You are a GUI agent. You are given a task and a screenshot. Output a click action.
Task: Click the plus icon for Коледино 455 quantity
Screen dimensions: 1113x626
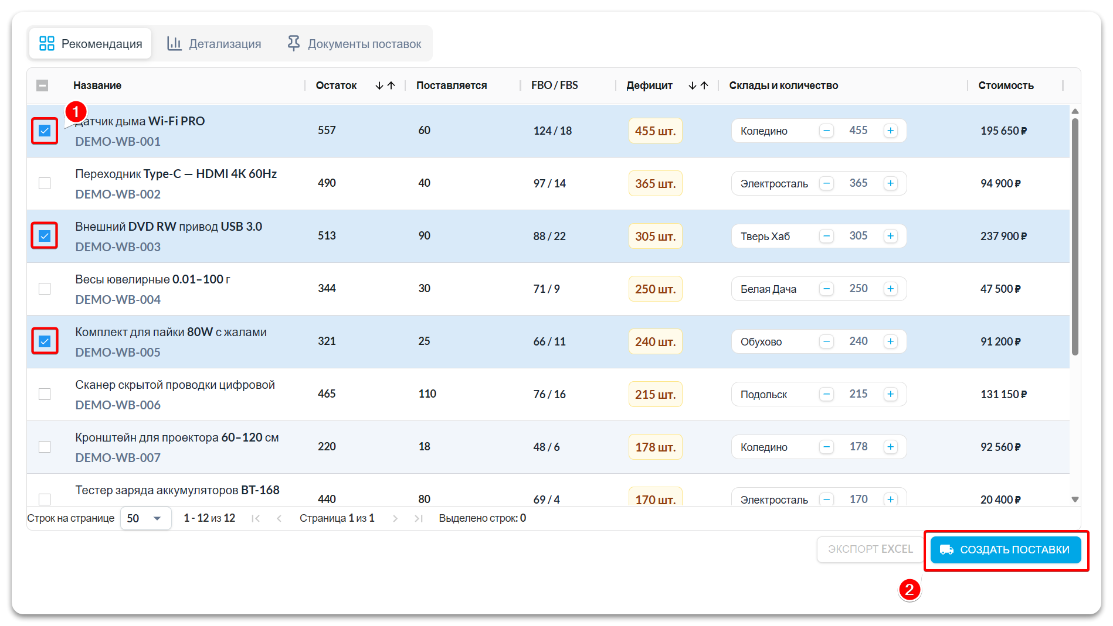pos(890,131)
